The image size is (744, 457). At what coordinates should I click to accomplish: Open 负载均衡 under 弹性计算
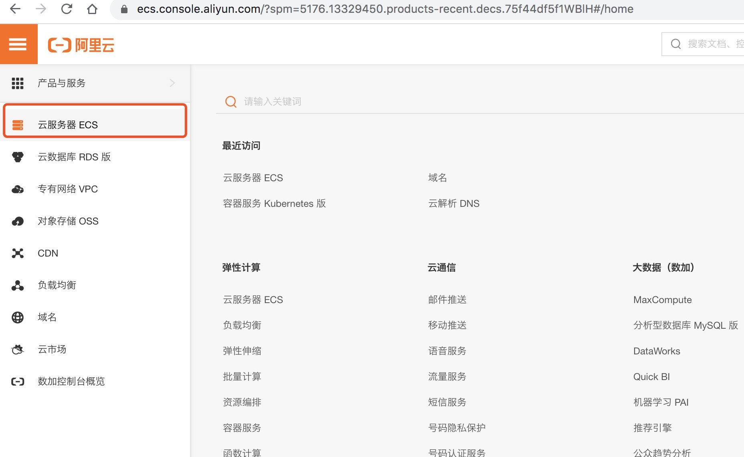click(x=242, y=326)
